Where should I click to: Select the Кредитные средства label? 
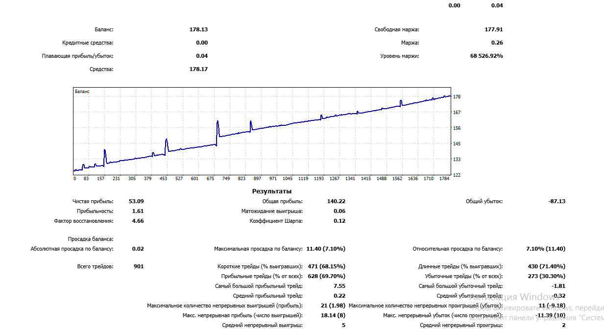coord(88,43)
